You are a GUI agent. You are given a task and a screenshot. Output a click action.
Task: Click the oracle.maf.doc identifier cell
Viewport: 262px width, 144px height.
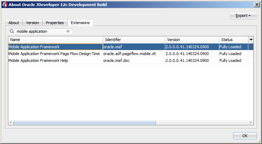coord(134,60)
